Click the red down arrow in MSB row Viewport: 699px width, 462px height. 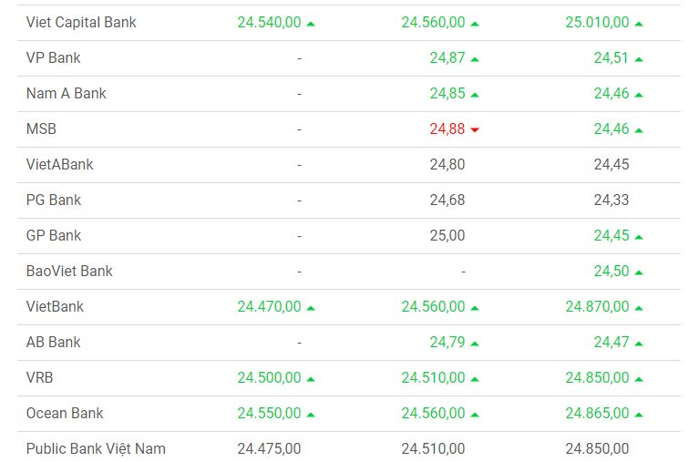(x=475, y=130)
